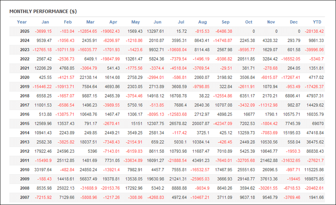The image size is (336, 205).
Task: Click the 2007 year row label
Action: tap(25, 197)
